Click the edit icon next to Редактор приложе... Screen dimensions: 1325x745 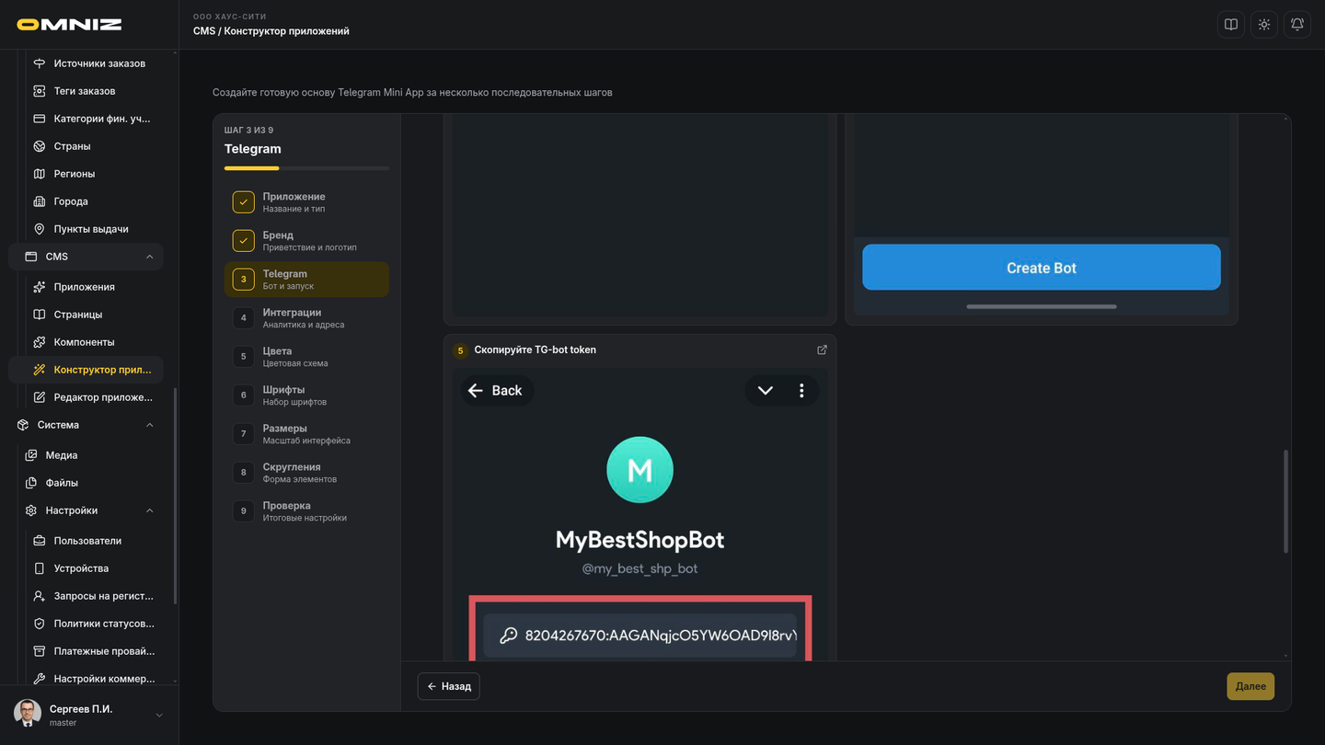(40, 397)
